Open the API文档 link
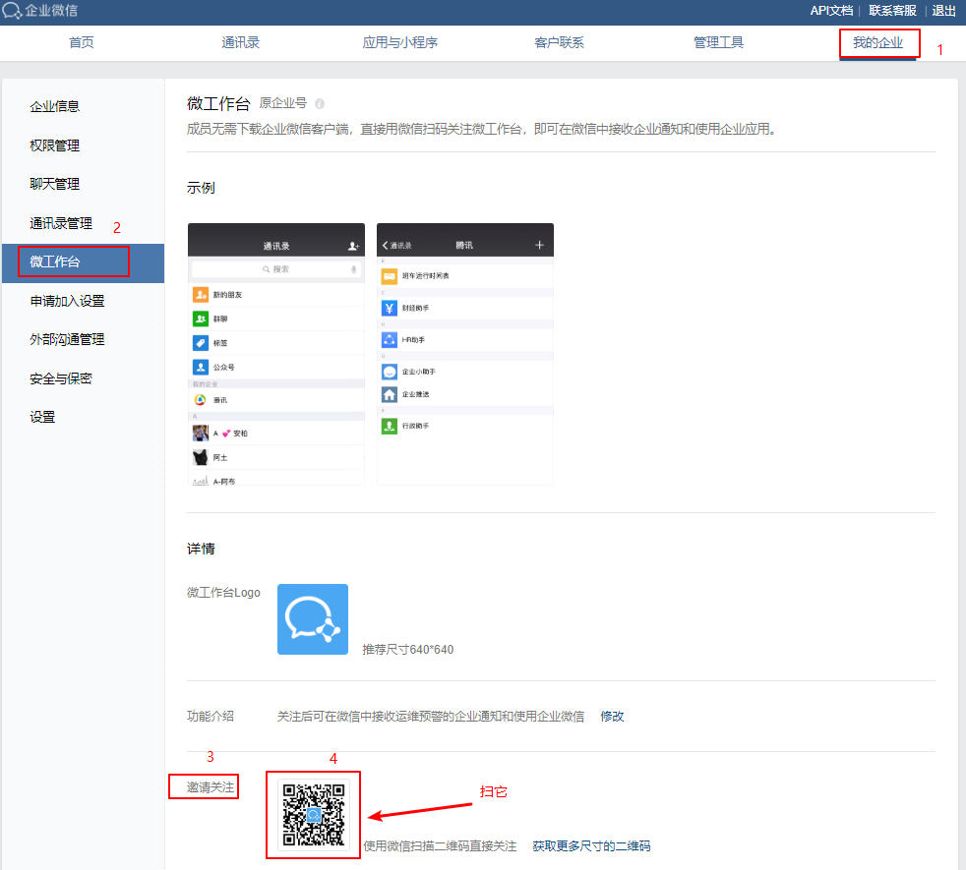The height and width of the screenshot is (870, 966). coord(831,11)
